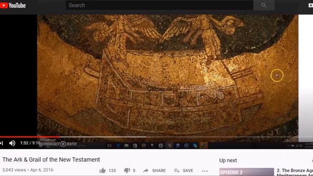Mute the video with speaker icon
Screen dimensions: 313x176
pyautogui.click(x=12, y=143)
